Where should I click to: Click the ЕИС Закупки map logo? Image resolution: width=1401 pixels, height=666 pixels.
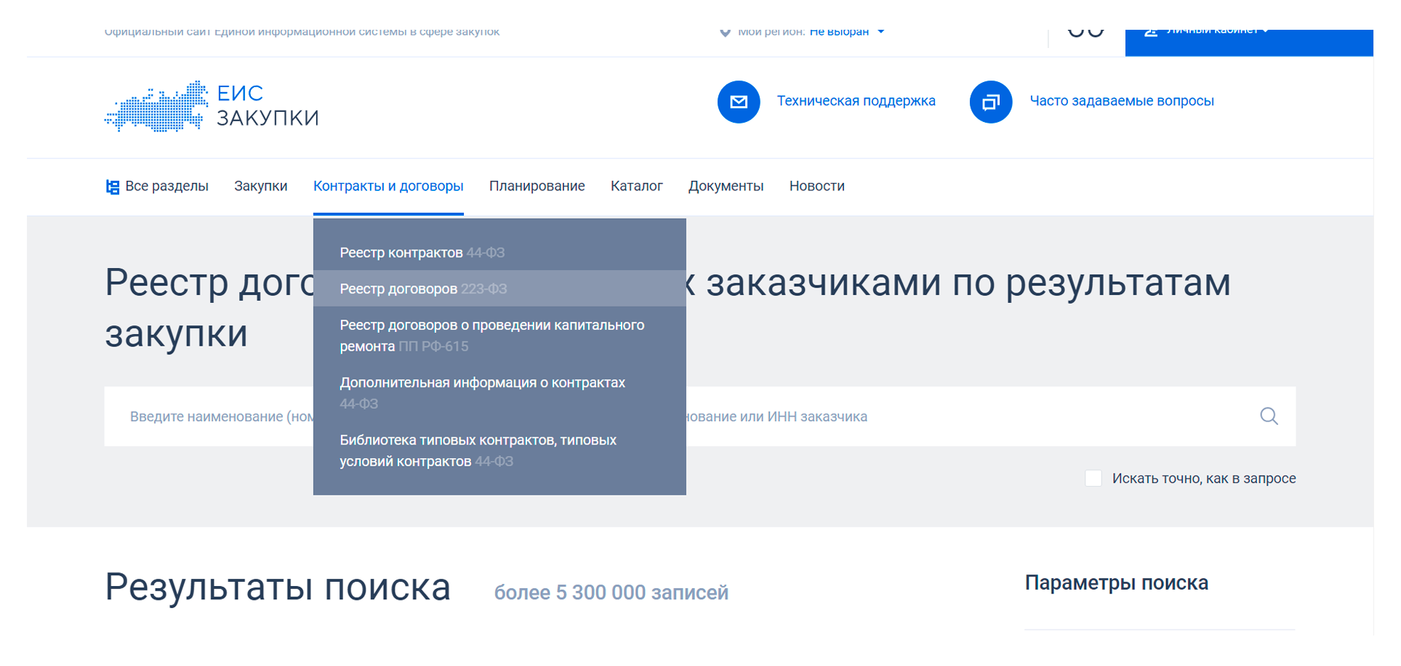pyautogui.click(x=156, y=106)
